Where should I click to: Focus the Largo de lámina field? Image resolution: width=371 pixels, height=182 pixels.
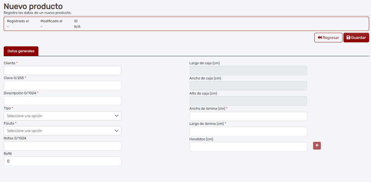click(248, 131)
